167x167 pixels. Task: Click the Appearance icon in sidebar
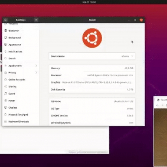tap(5, 45)
